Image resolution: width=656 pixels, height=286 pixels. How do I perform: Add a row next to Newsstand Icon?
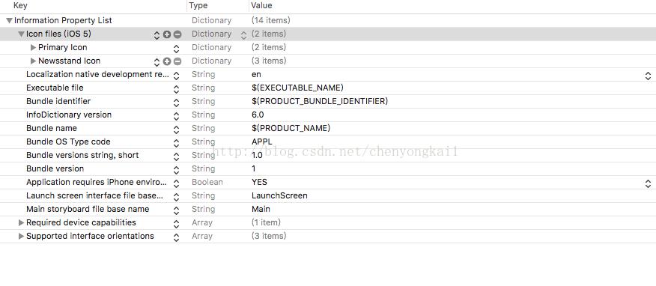[x=167, y=61]
